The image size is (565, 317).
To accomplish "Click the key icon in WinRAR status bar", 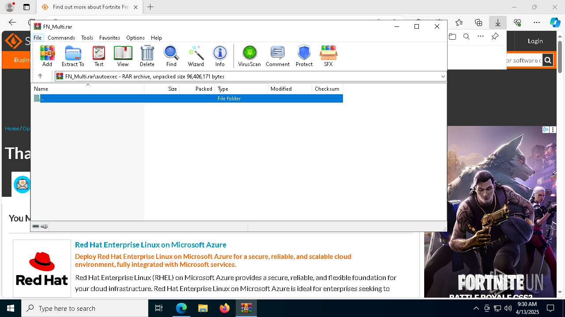I will coord(44,226).
